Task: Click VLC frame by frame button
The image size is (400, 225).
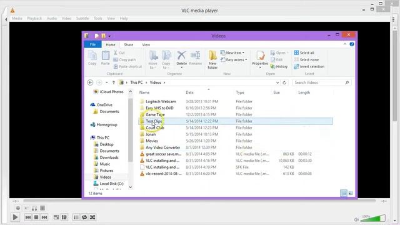Action: 42,208
